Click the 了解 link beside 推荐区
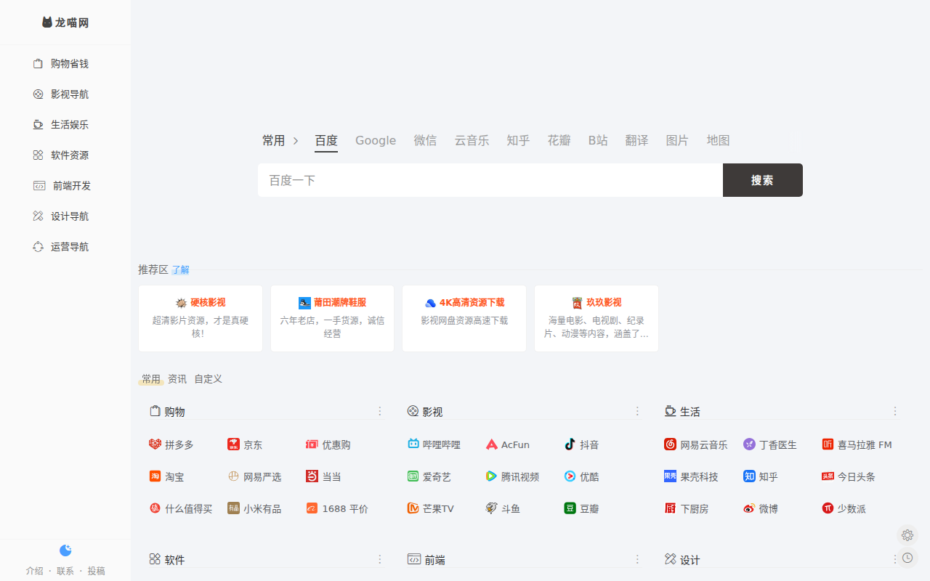Screen dimensions: 930x581 click(x=180, y=270)
